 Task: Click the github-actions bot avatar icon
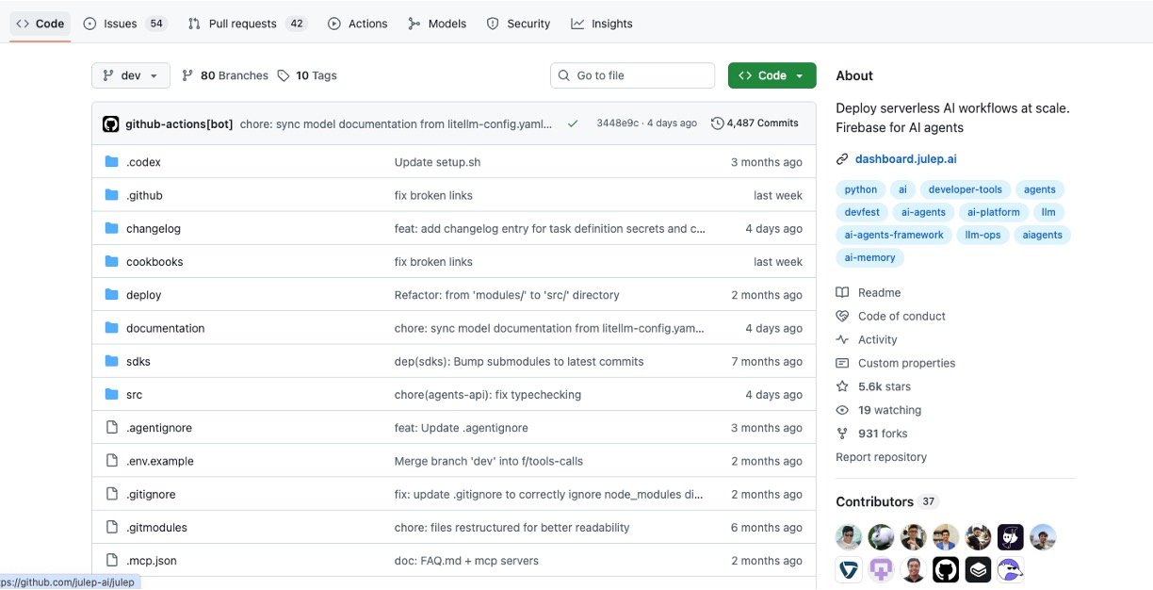click(x=110, y=123)
